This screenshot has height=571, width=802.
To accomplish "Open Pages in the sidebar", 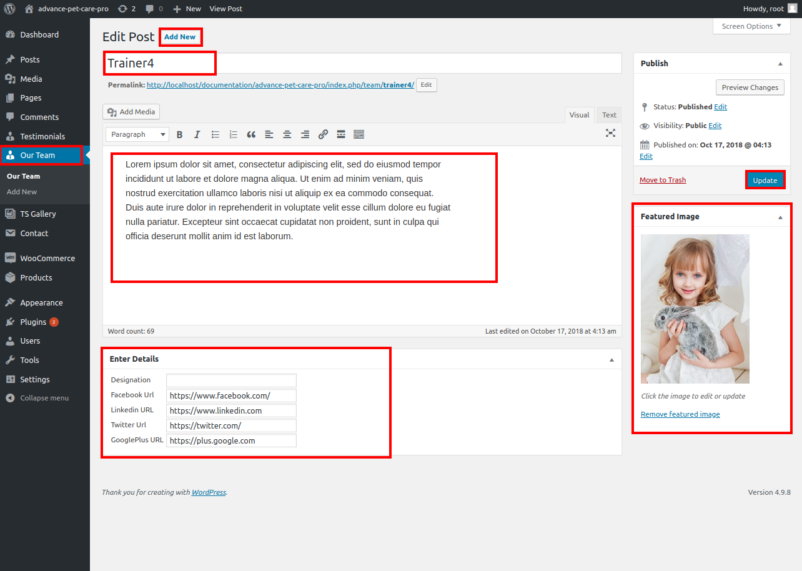I will click(45, 98).
